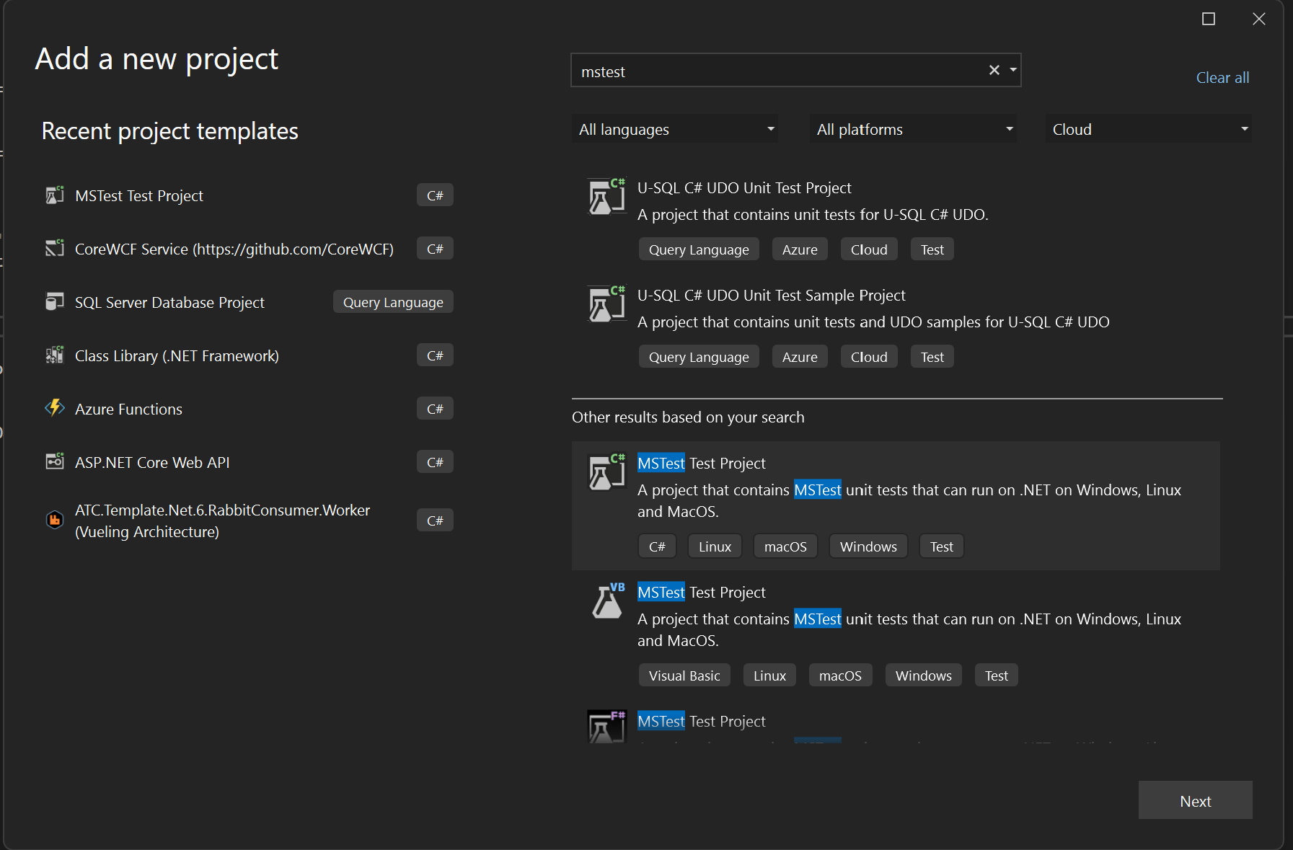The height and width of the screenshot is (850, 1293).
Task: Click the U-SQL C# UDO Unit Test Project icon
Action: tap(606, 197)
